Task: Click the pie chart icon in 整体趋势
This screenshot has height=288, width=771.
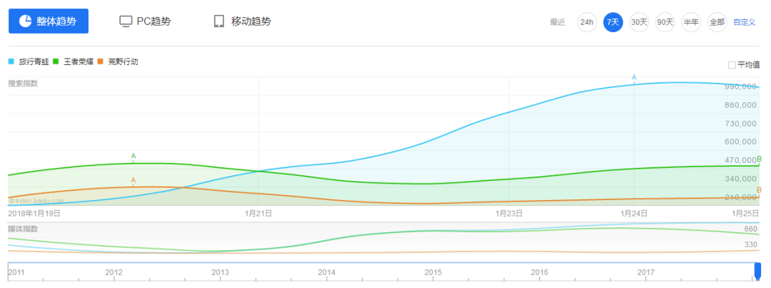Action: (25, 21)
